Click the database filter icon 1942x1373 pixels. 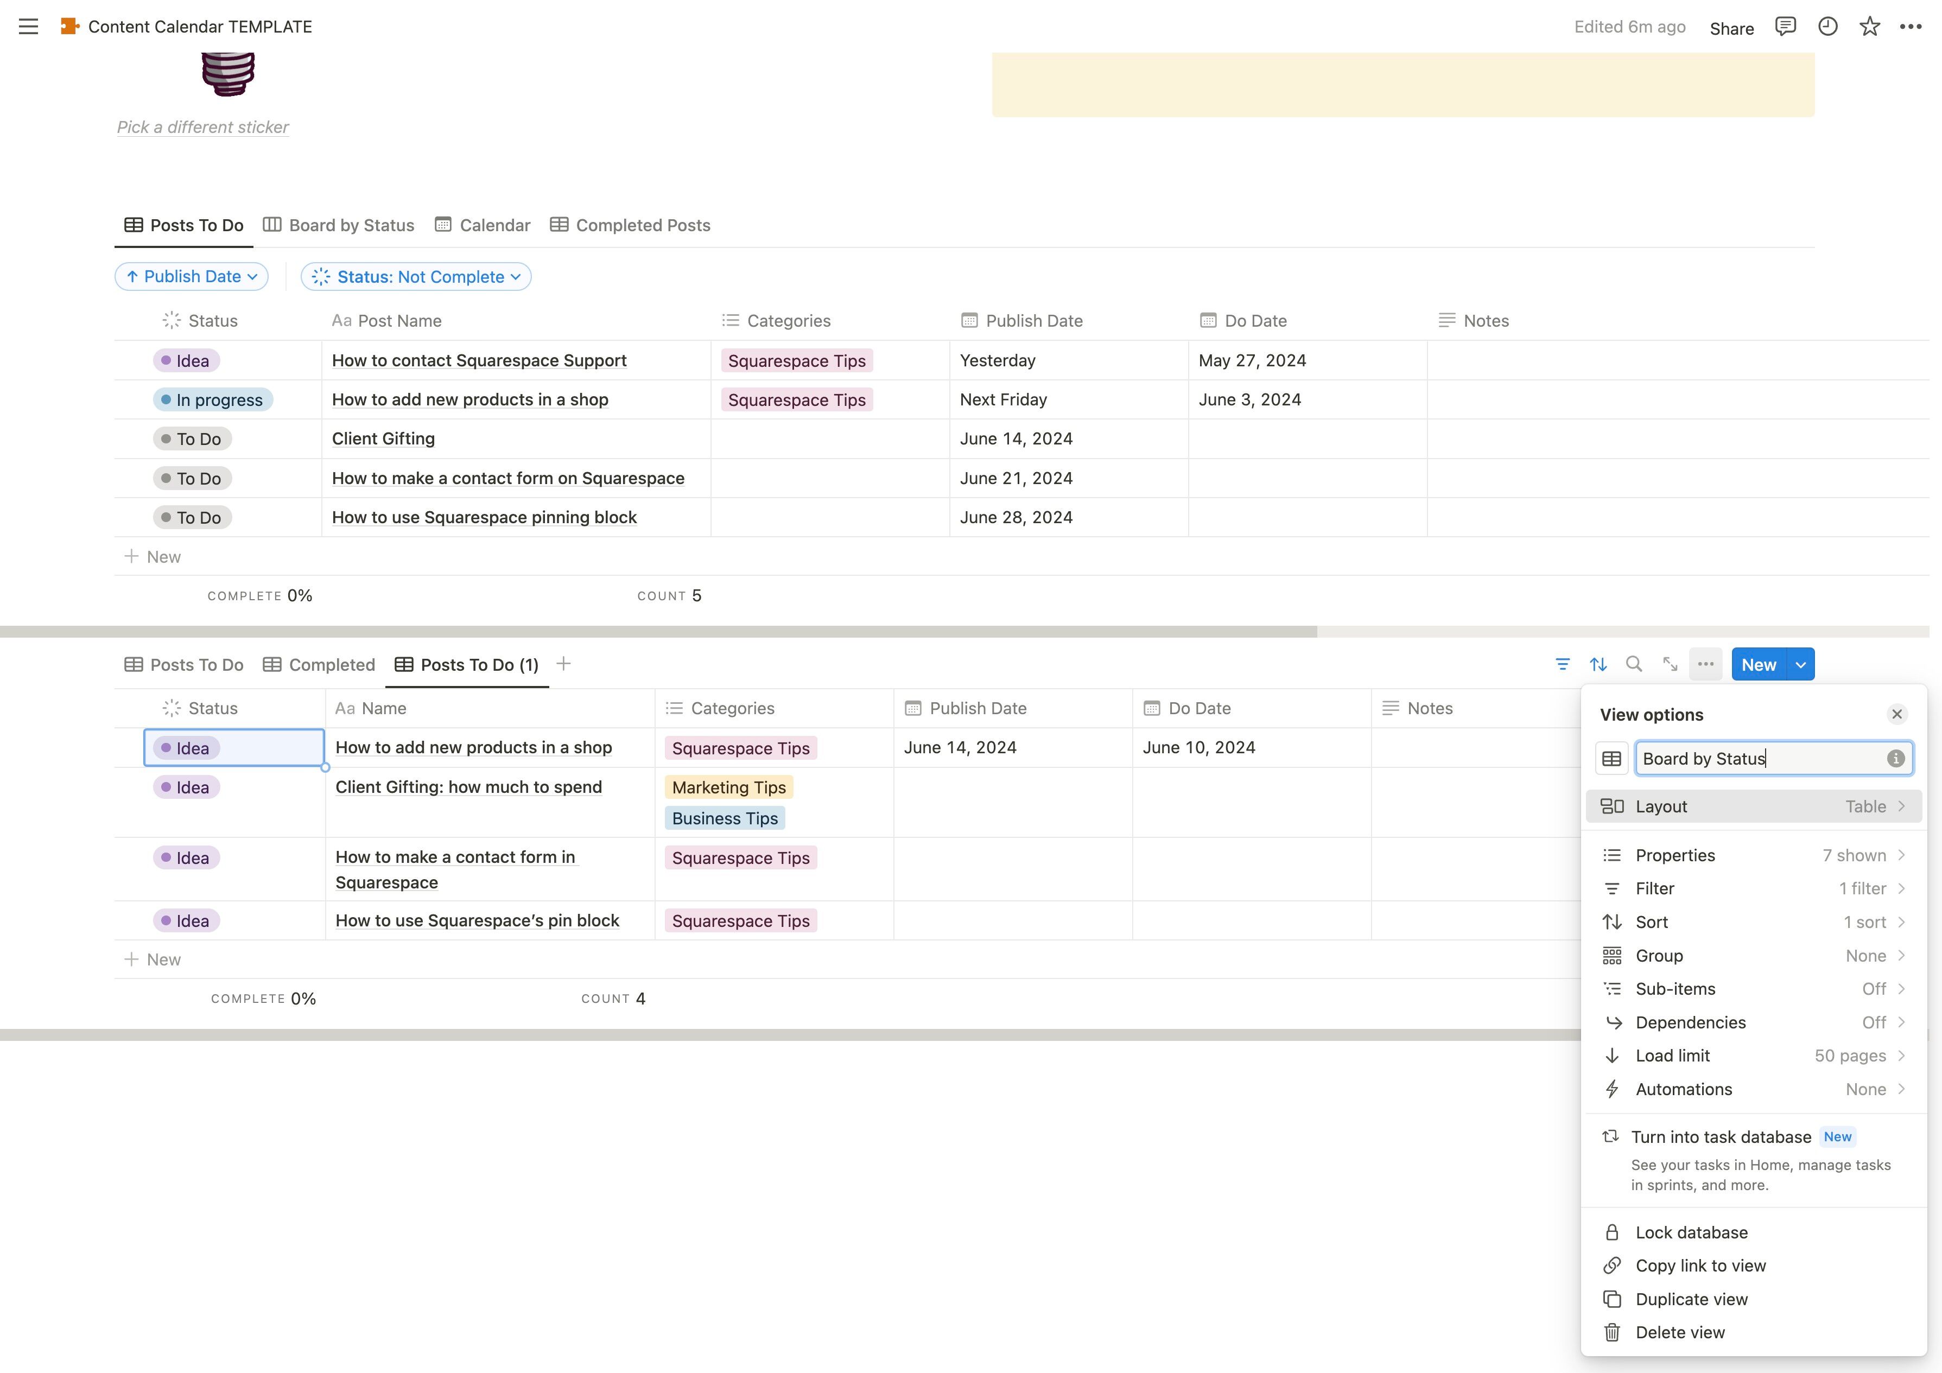click(1562, 665)
